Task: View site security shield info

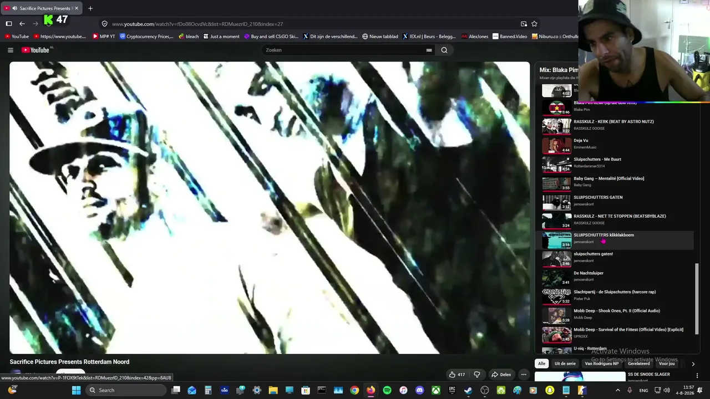Action: [x=104, y=24]
